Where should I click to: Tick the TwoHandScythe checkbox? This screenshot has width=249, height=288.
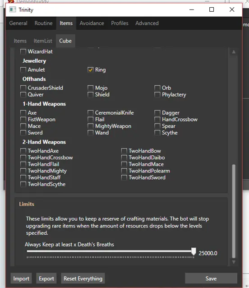[23, 184]
